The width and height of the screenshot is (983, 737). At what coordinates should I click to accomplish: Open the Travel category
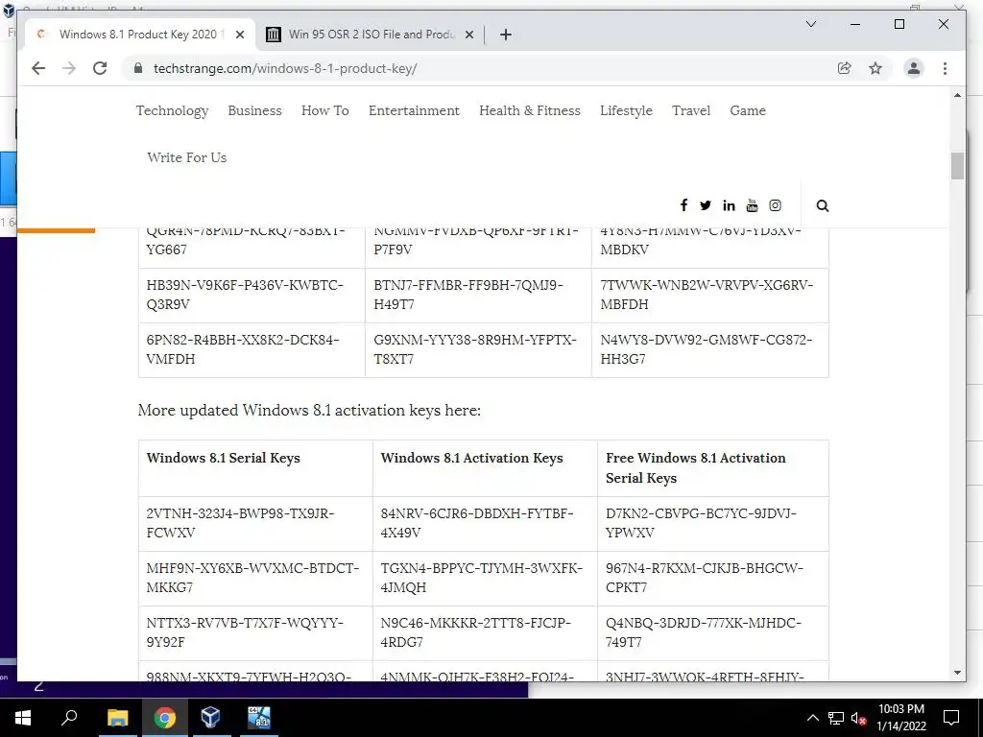691,110
